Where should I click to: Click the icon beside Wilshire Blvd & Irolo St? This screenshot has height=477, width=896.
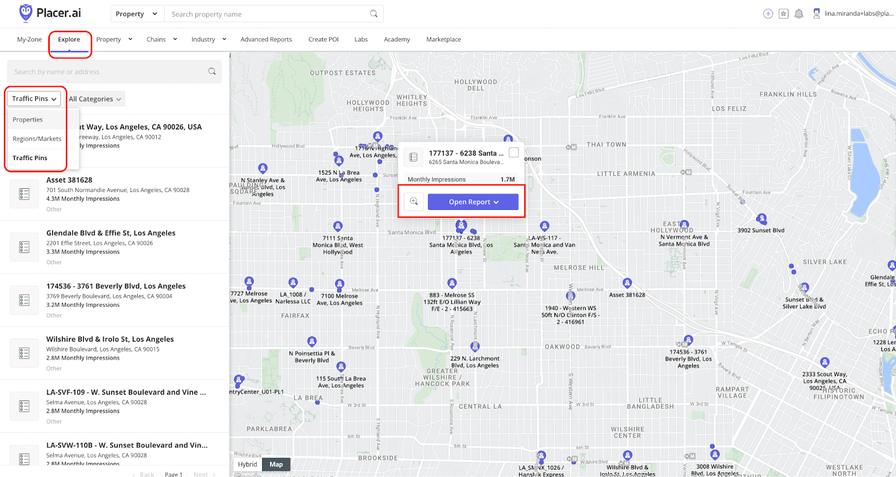coord(24,353)
